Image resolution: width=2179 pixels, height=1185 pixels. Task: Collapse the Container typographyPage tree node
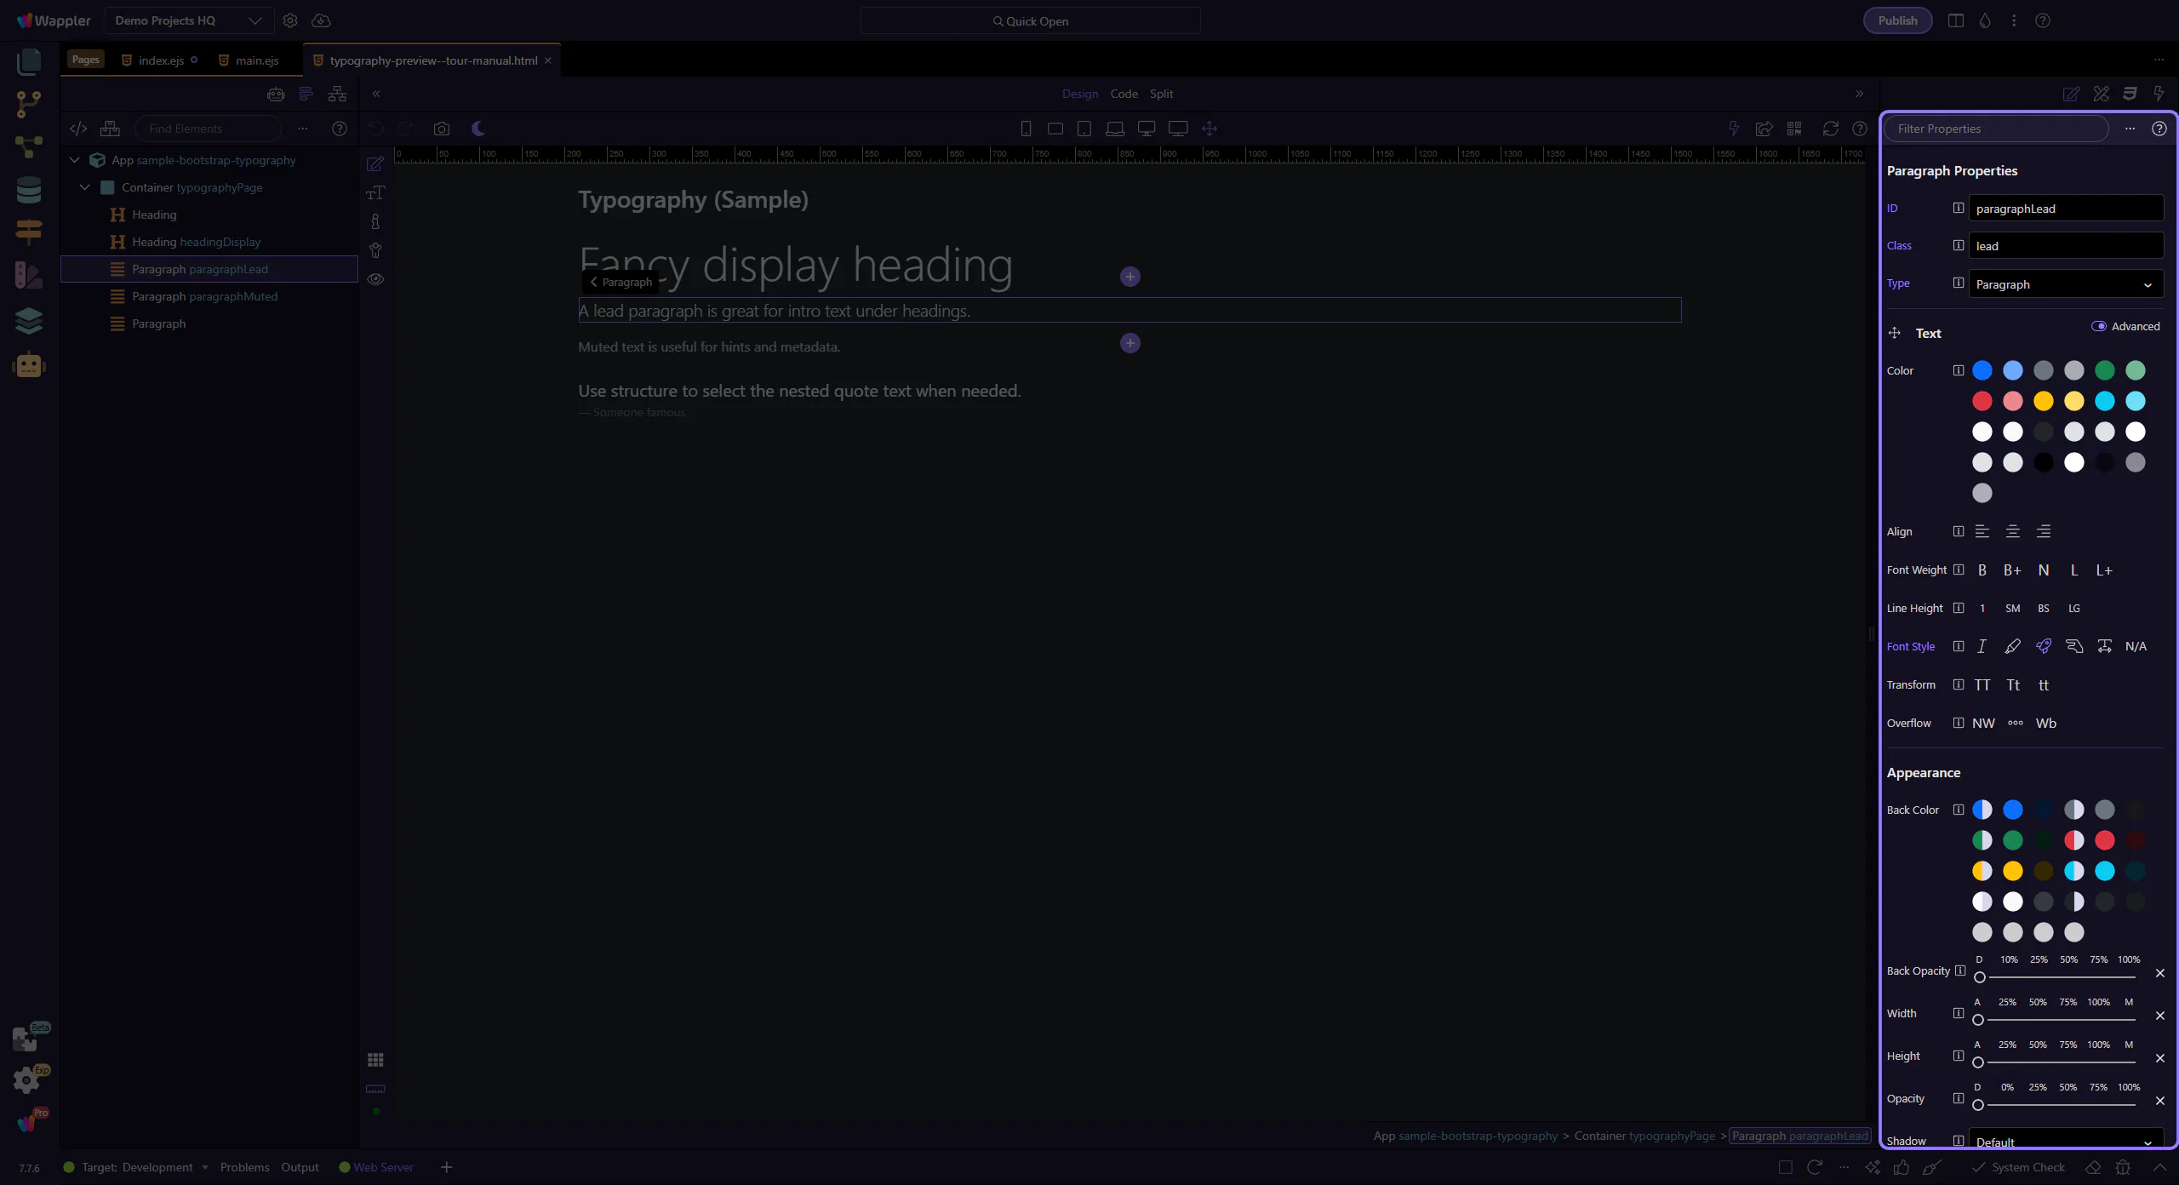(84, 187)
